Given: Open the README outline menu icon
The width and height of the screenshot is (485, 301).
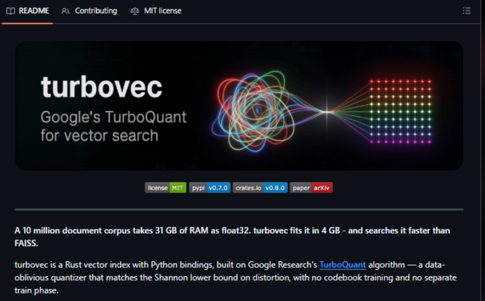Looking at the screenshot, I should pyautogui.click(x=467, y=11).
